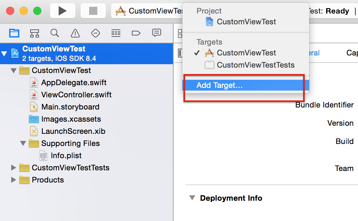
Task: Click the project blueprint icon in navigator
Action: 15,53
